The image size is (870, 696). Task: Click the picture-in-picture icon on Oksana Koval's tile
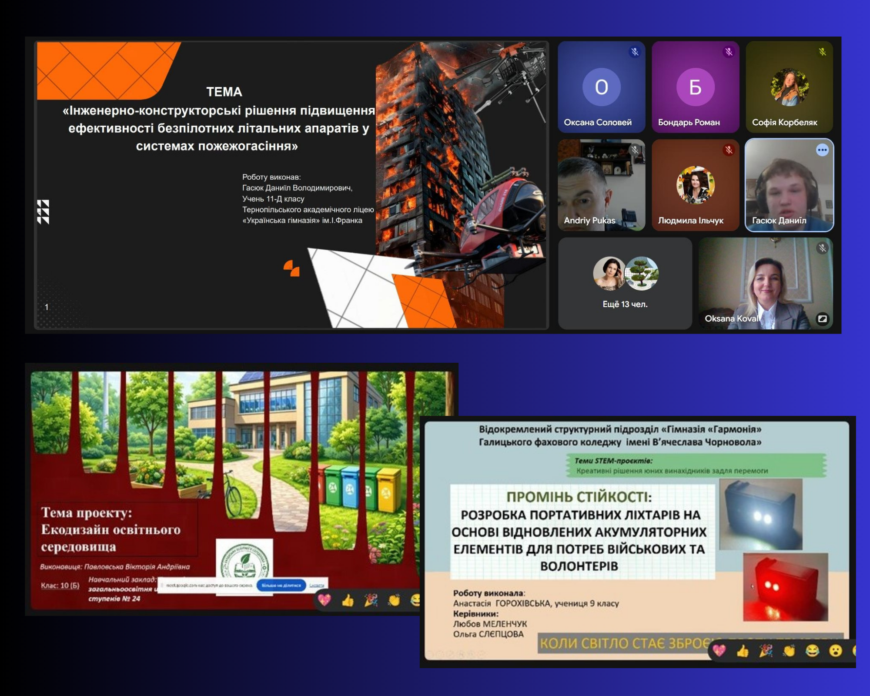822,319
